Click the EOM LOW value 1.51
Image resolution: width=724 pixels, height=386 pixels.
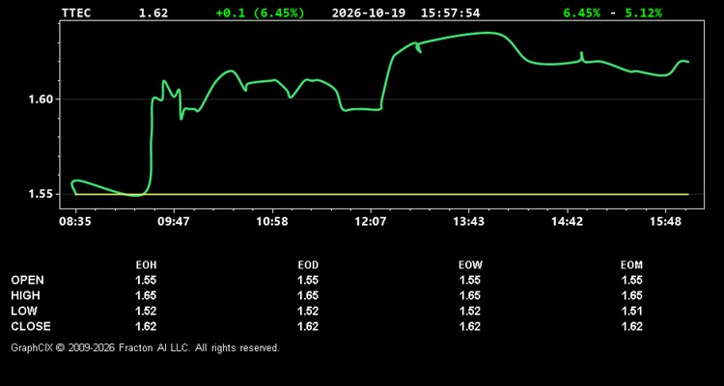pos(631,311)
